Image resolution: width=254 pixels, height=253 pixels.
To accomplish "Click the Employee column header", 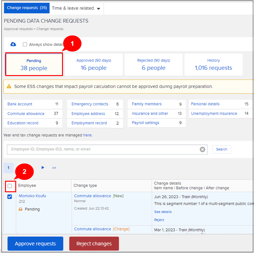I will point(27,185).
